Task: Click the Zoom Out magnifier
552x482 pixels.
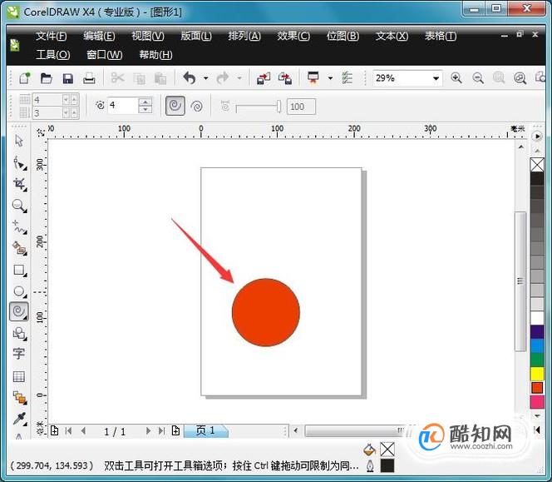Action: [478, 78]
